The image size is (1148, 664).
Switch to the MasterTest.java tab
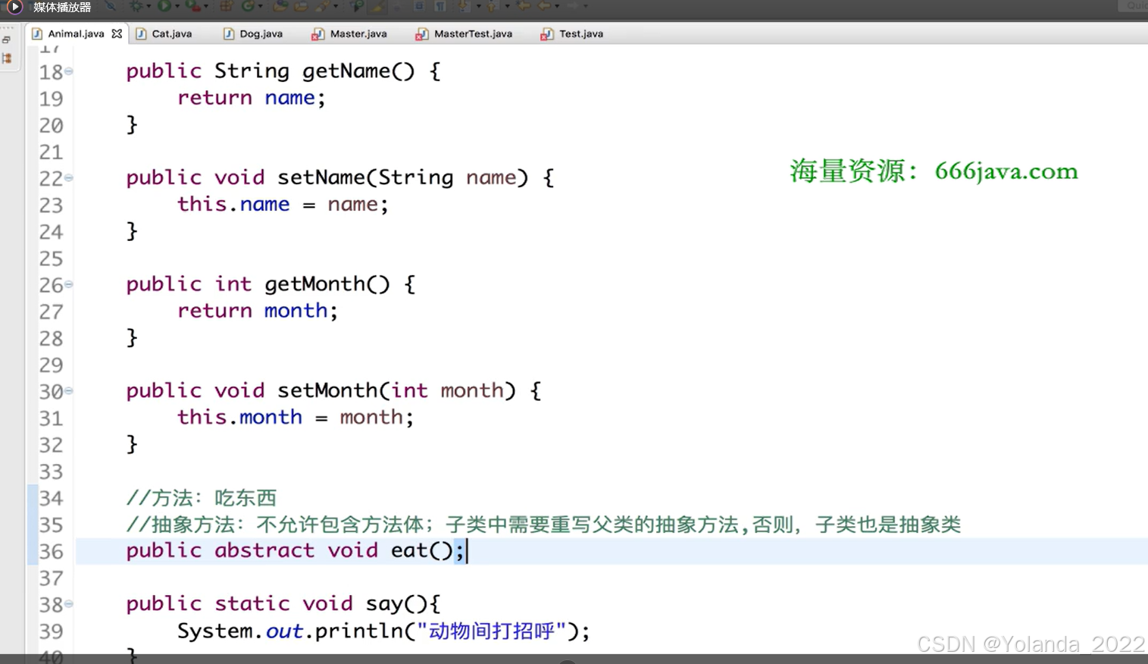click(x=473, y=33)
